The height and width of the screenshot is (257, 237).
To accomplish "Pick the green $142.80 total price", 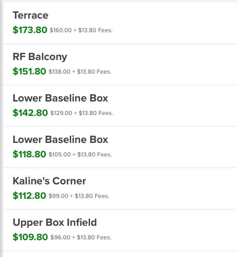I will 30,113.
